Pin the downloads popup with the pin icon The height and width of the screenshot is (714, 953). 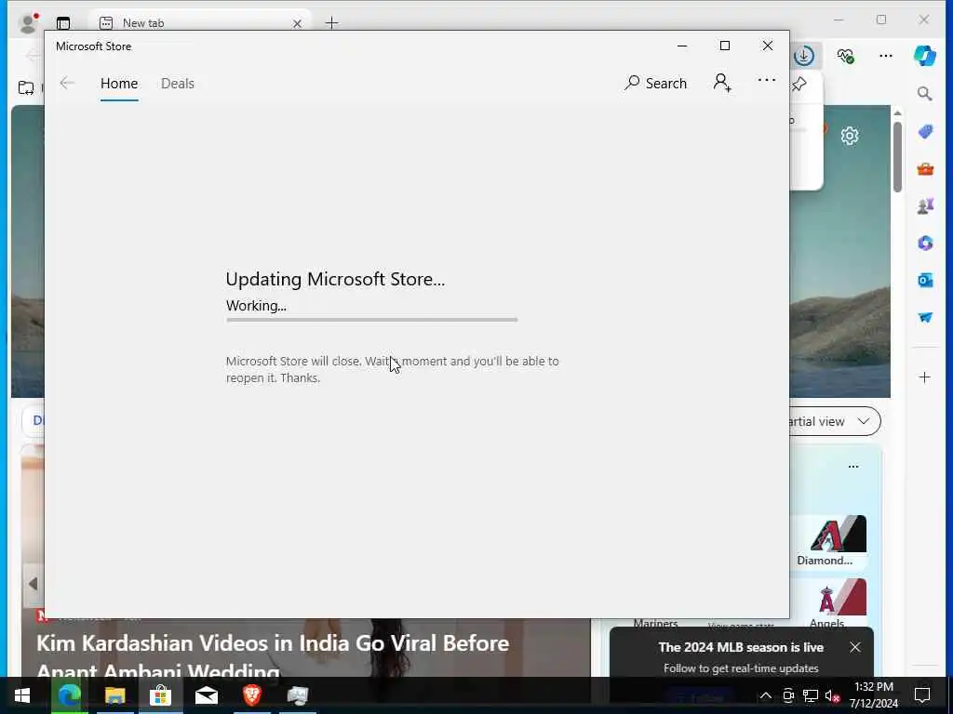click(799, 85)
